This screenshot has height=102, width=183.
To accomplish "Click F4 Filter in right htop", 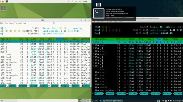I will [x=132, y=93].
